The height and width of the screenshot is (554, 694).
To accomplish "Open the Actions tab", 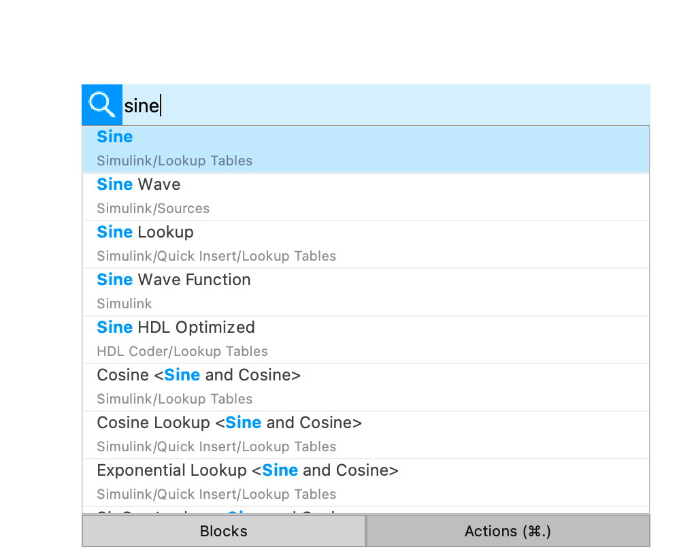I will [x=508, y=531].
